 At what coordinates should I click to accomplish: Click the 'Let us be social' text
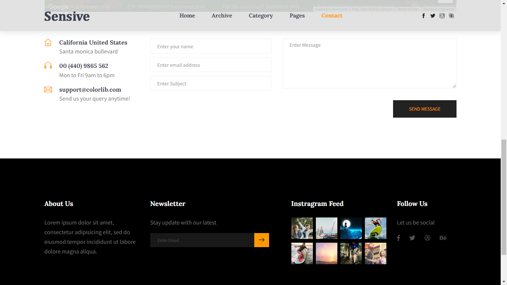[416, 223]
